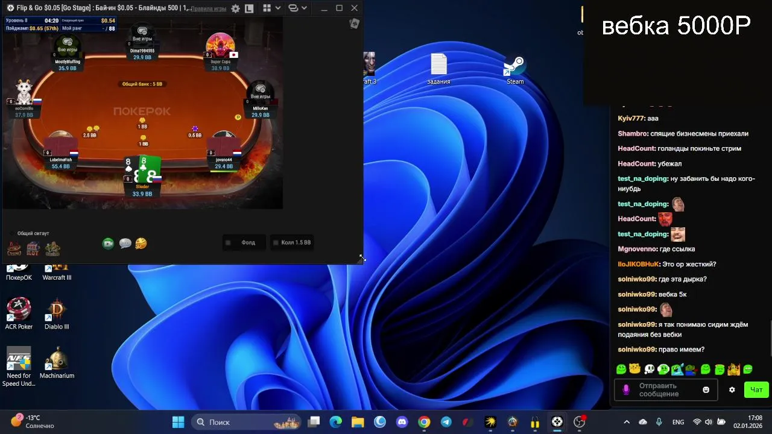The image size is (772, 434).
Task: Open the Casino icon below the table
Action: coord(14,248)
